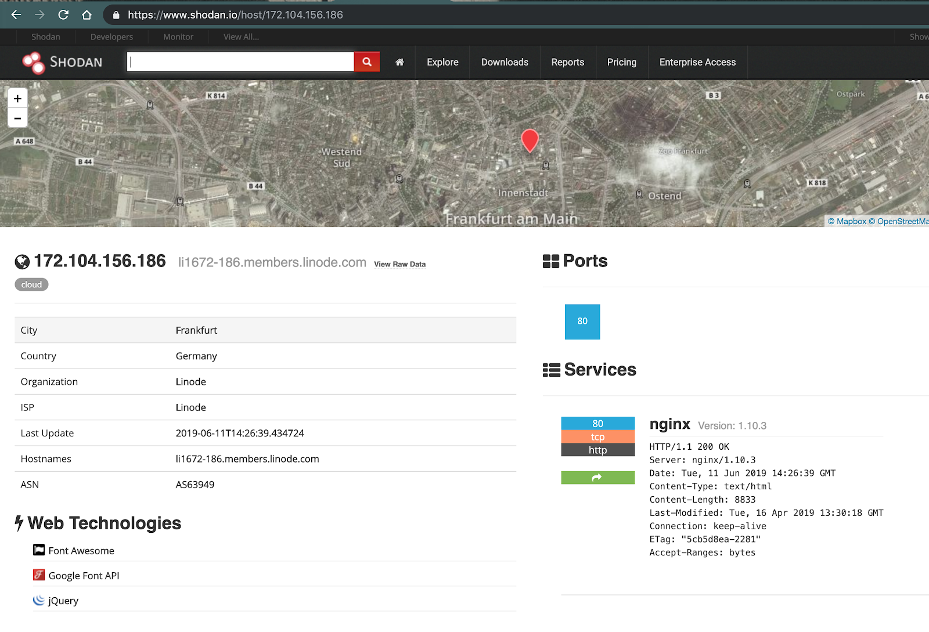Reload the page with the refresh icon
Viewport: 929px width, 632px height.
[x=63, y=15]
